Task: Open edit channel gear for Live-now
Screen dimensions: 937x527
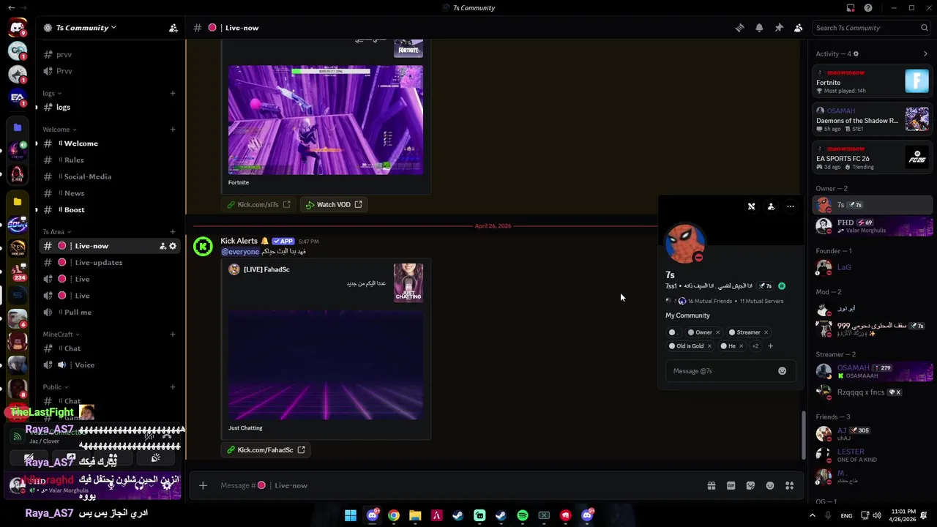Action: point(173,246)
